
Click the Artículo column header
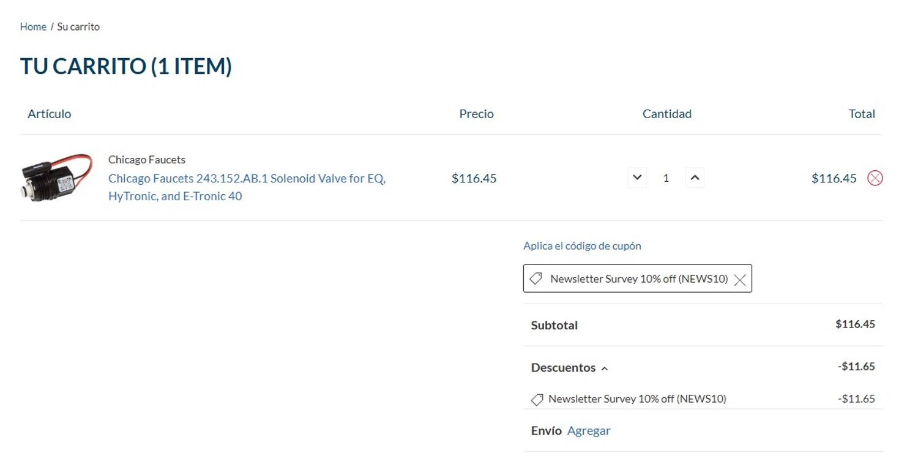[x=50, y=113]
